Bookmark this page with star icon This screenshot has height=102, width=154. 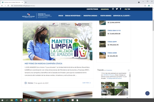pos(145,5)
